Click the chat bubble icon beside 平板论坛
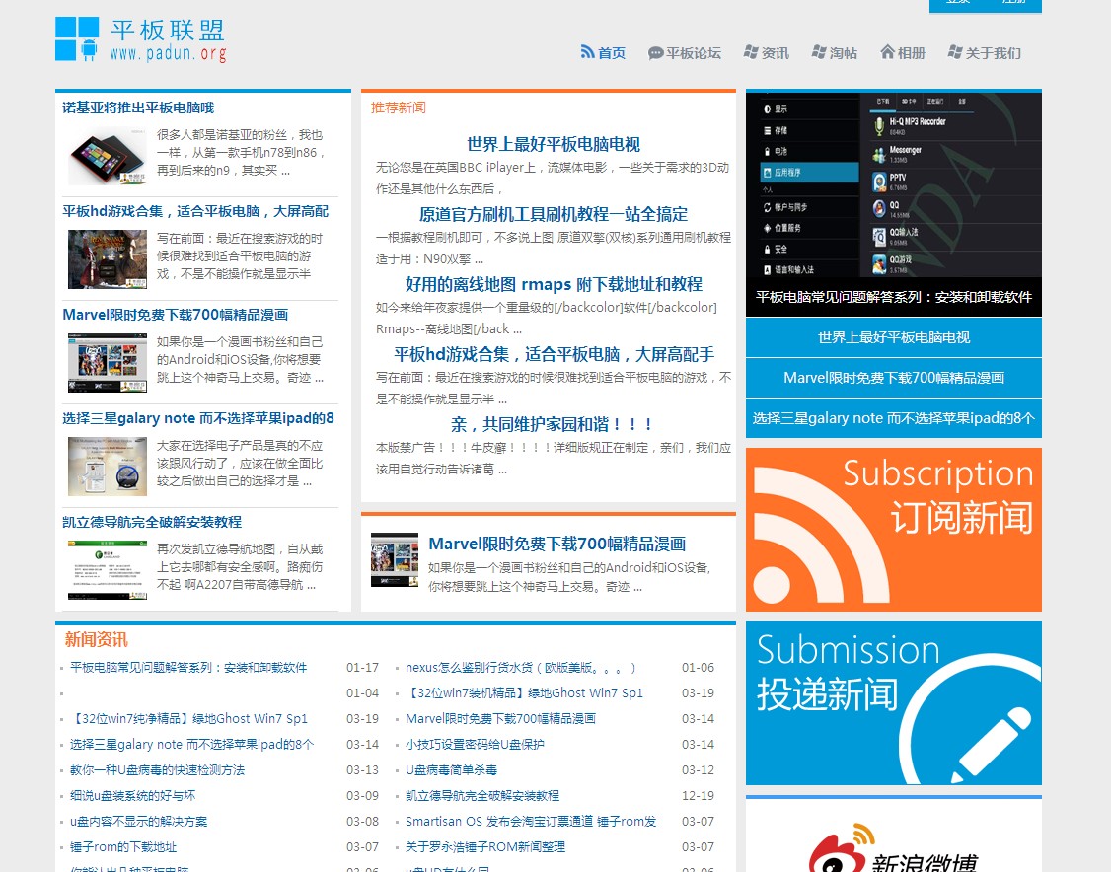This screenshot has height=872, width=1111. (655, 53)
